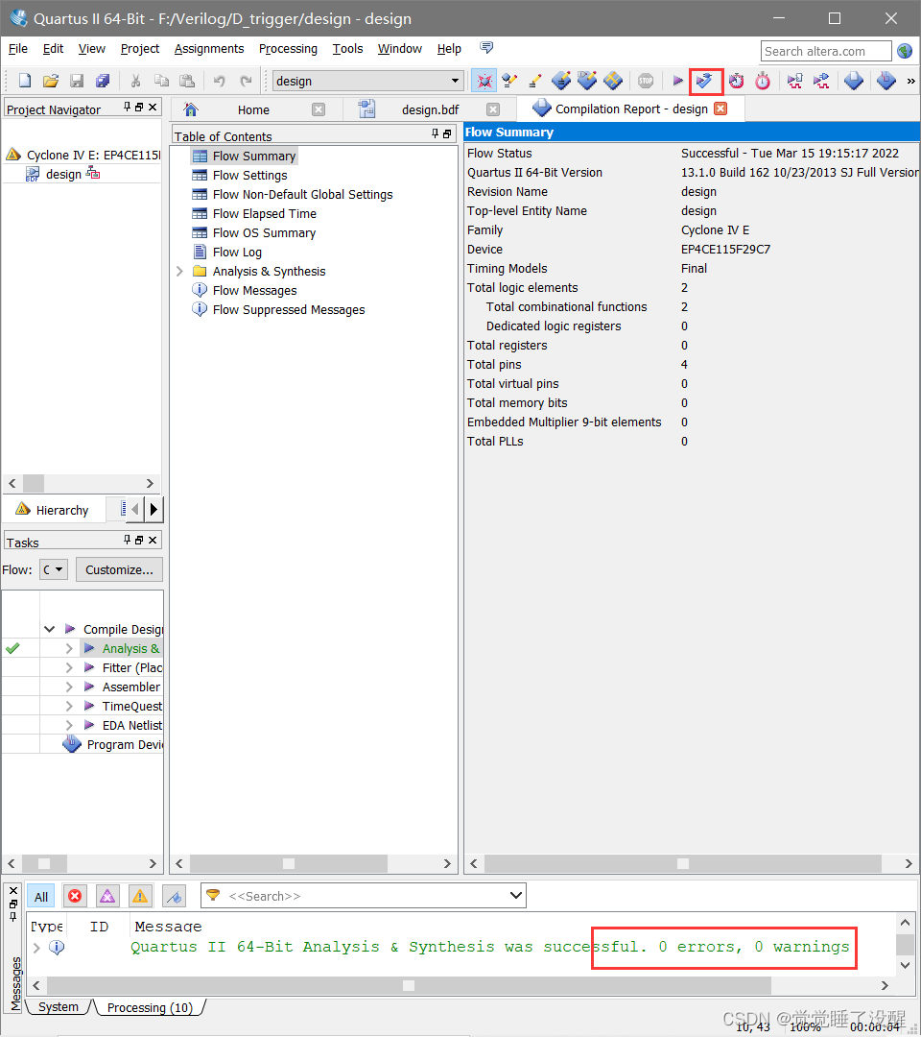The height and width of the screenshot is (1037, 921).
Task: Click the right arrow next to Hierarchy tab
Action: [x=153, y=509]
